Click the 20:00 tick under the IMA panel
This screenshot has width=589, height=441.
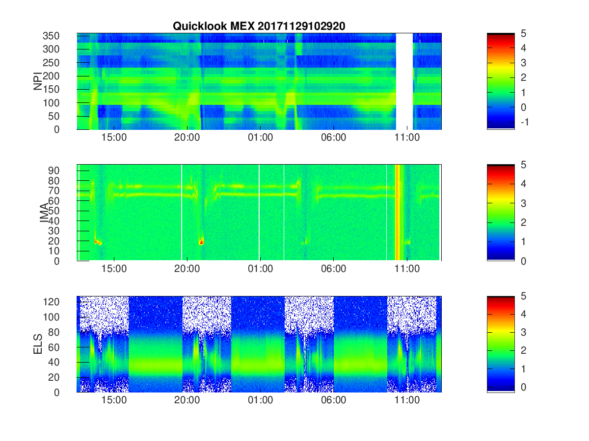187,269
